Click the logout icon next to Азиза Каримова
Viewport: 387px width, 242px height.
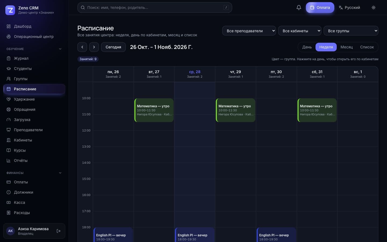pyautogui.click(x=59, y=231)
